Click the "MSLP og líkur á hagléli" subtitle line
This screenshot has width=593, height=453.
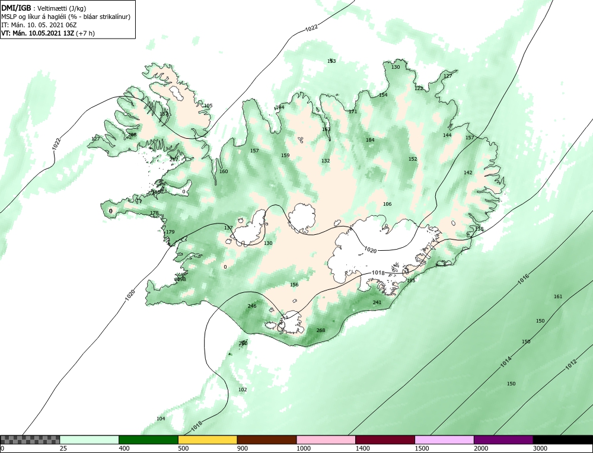coord(66,17)
